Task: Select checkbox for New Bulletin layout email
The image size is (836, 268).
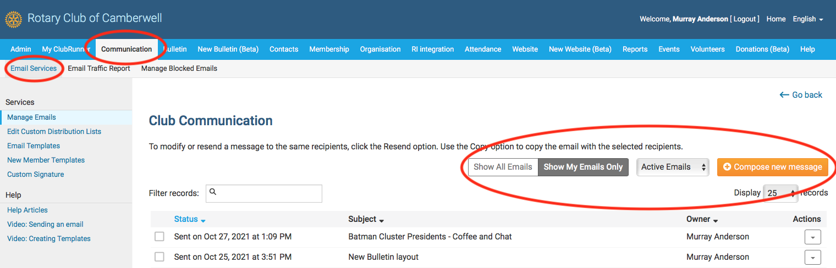Action: (x=159, y=257)
